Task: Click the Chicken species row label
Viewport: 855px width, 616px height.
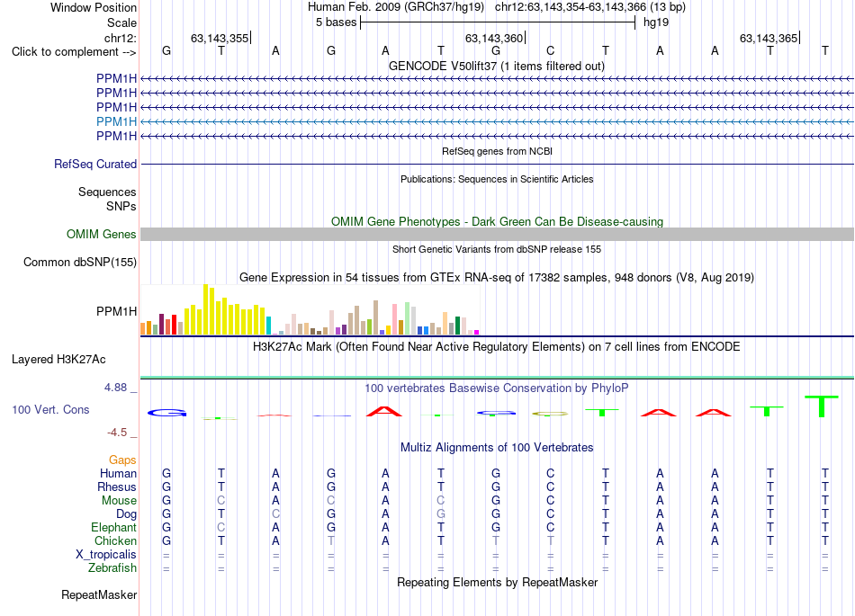Action: 115,540
